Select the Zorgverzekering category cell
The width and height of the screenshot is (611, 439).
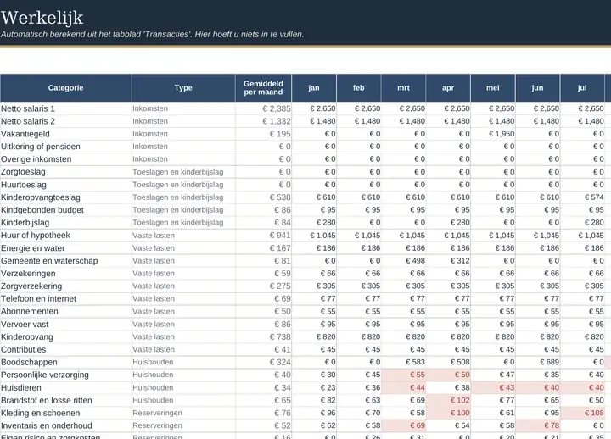[x=66, y=286]
